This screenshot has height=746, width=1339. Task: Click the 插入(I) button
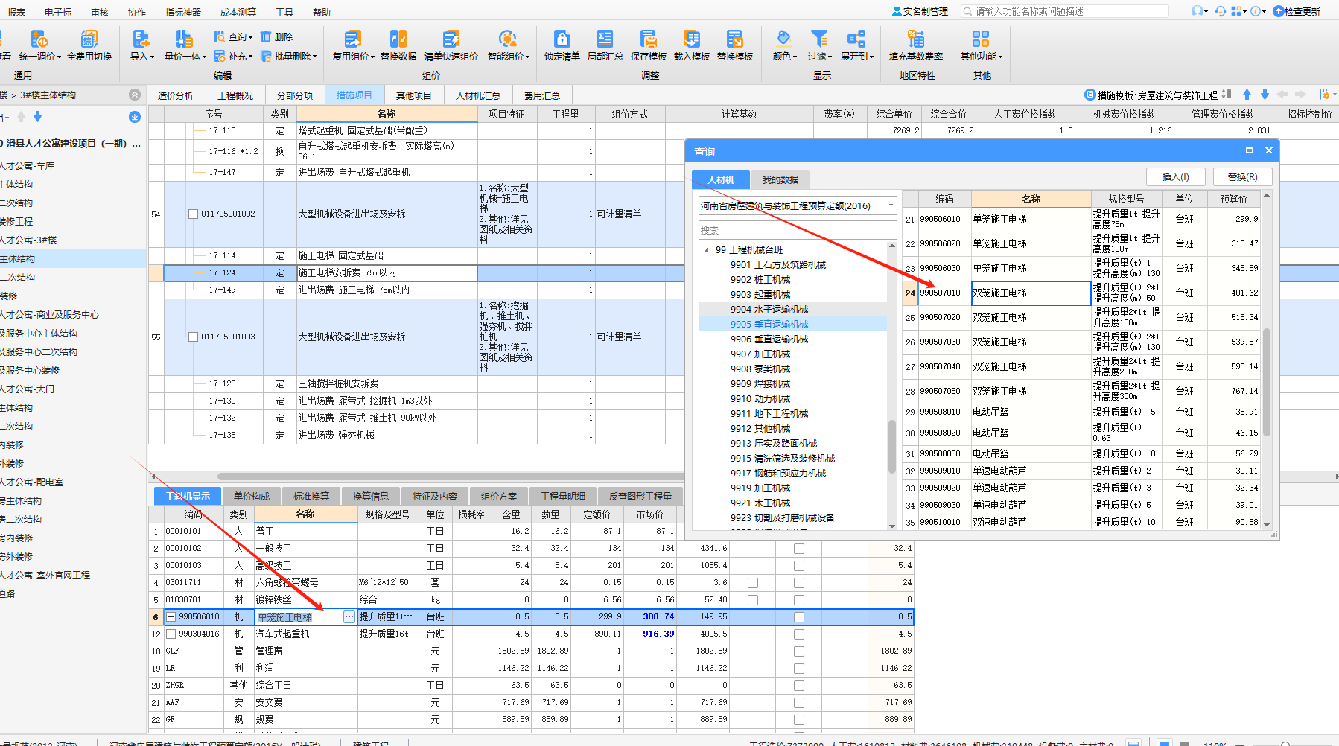point(1175,177)
